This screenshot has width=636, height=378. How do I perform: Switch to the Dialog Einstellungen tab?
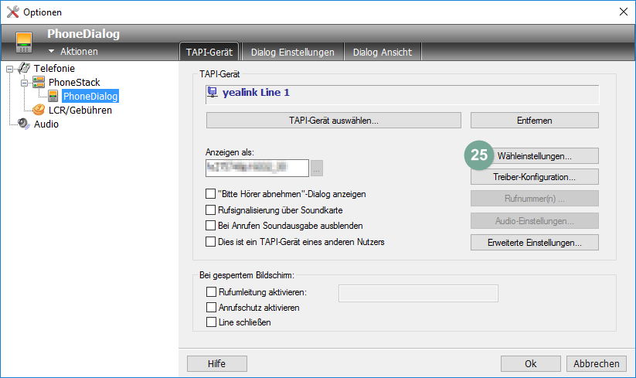coord(292,53)
